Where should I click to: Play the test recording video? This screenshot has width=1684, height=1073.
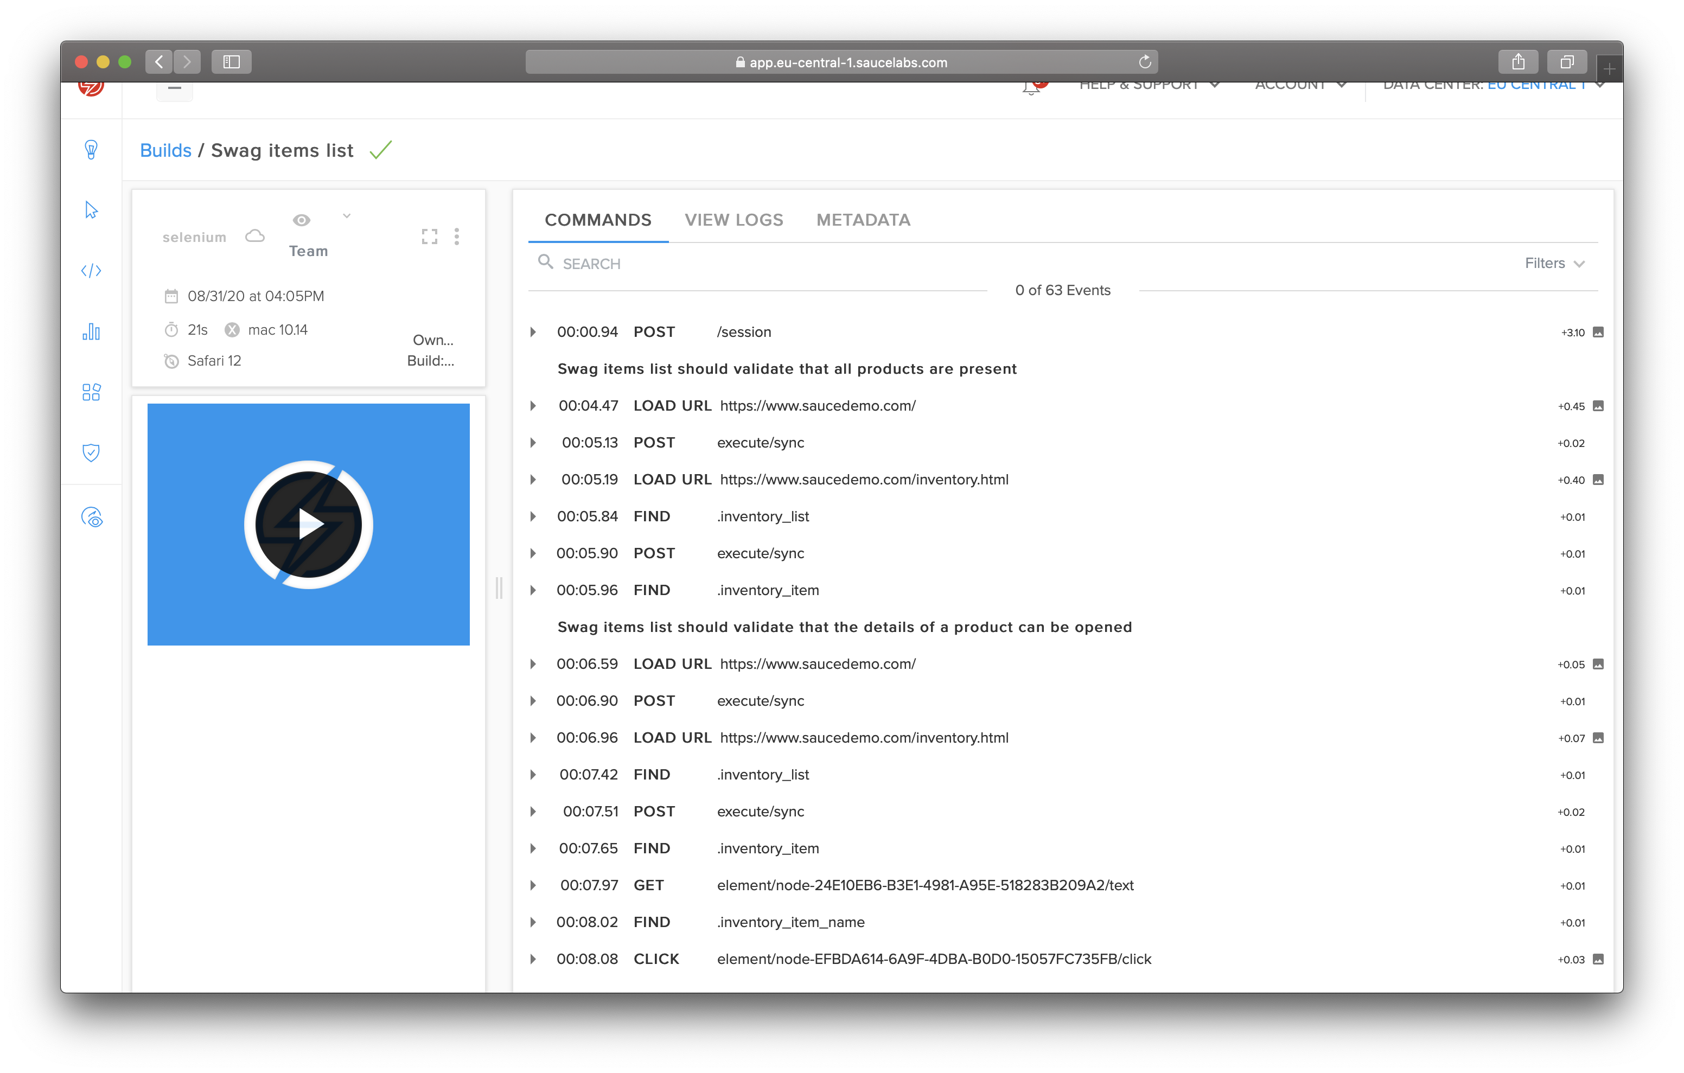pos(308,524)
